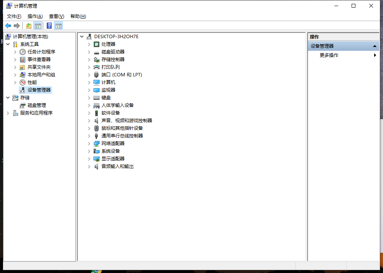
Task: Click the show/hide console tree icon
Action: click(38, 26)
